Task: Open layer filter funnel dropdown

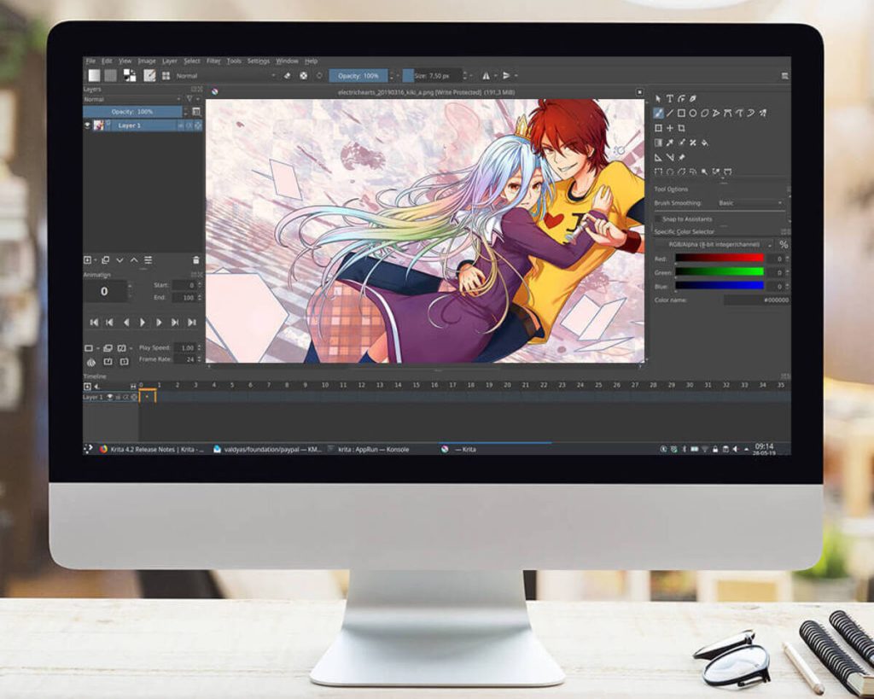Action: [x=192, y=99]
